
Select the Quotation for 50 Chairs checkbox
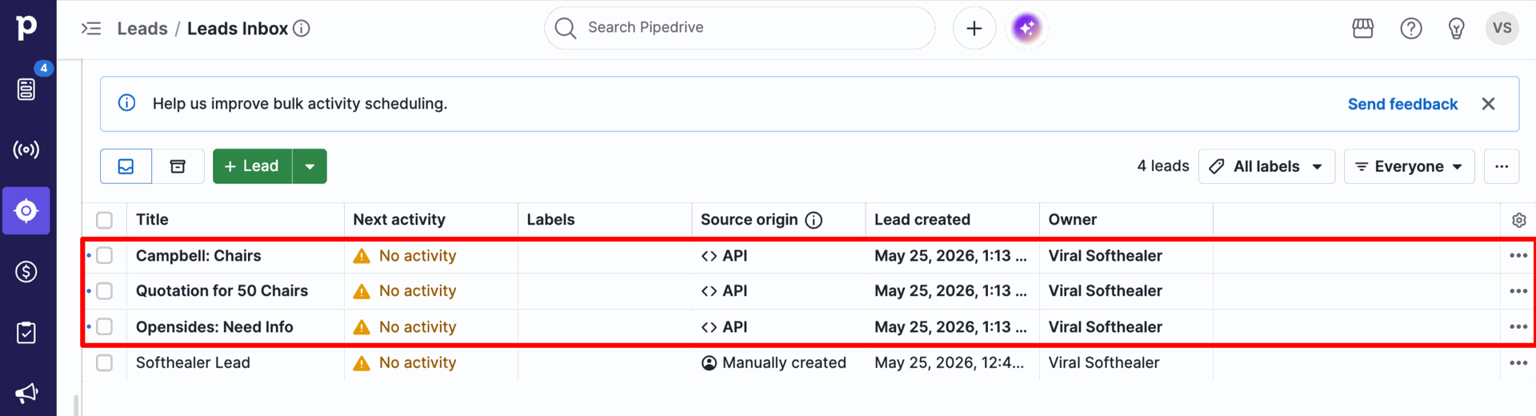tap(105, 291)
